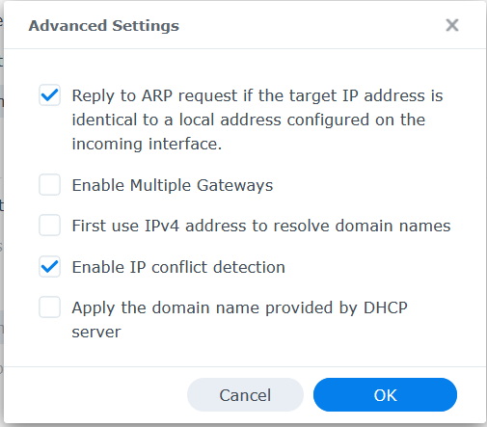Screen dimensions: 487x427
Task: Click the word Gateways in the second option
Action: click(234, 185)
